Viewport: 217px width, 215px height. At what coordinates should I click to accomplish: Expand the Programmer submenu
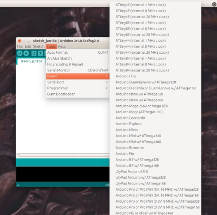[x=78, y=88]
